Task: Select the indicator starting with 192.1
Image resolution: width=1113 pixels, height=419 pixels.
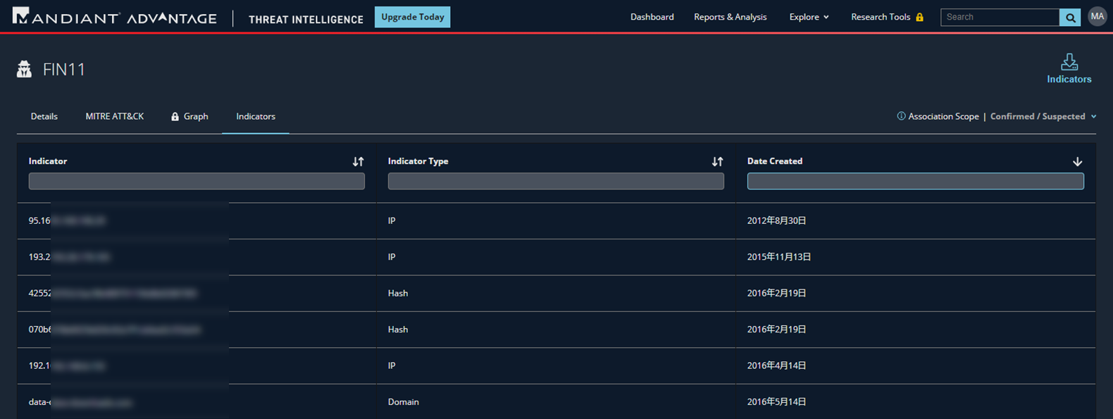Action: [x=67, y=365]
